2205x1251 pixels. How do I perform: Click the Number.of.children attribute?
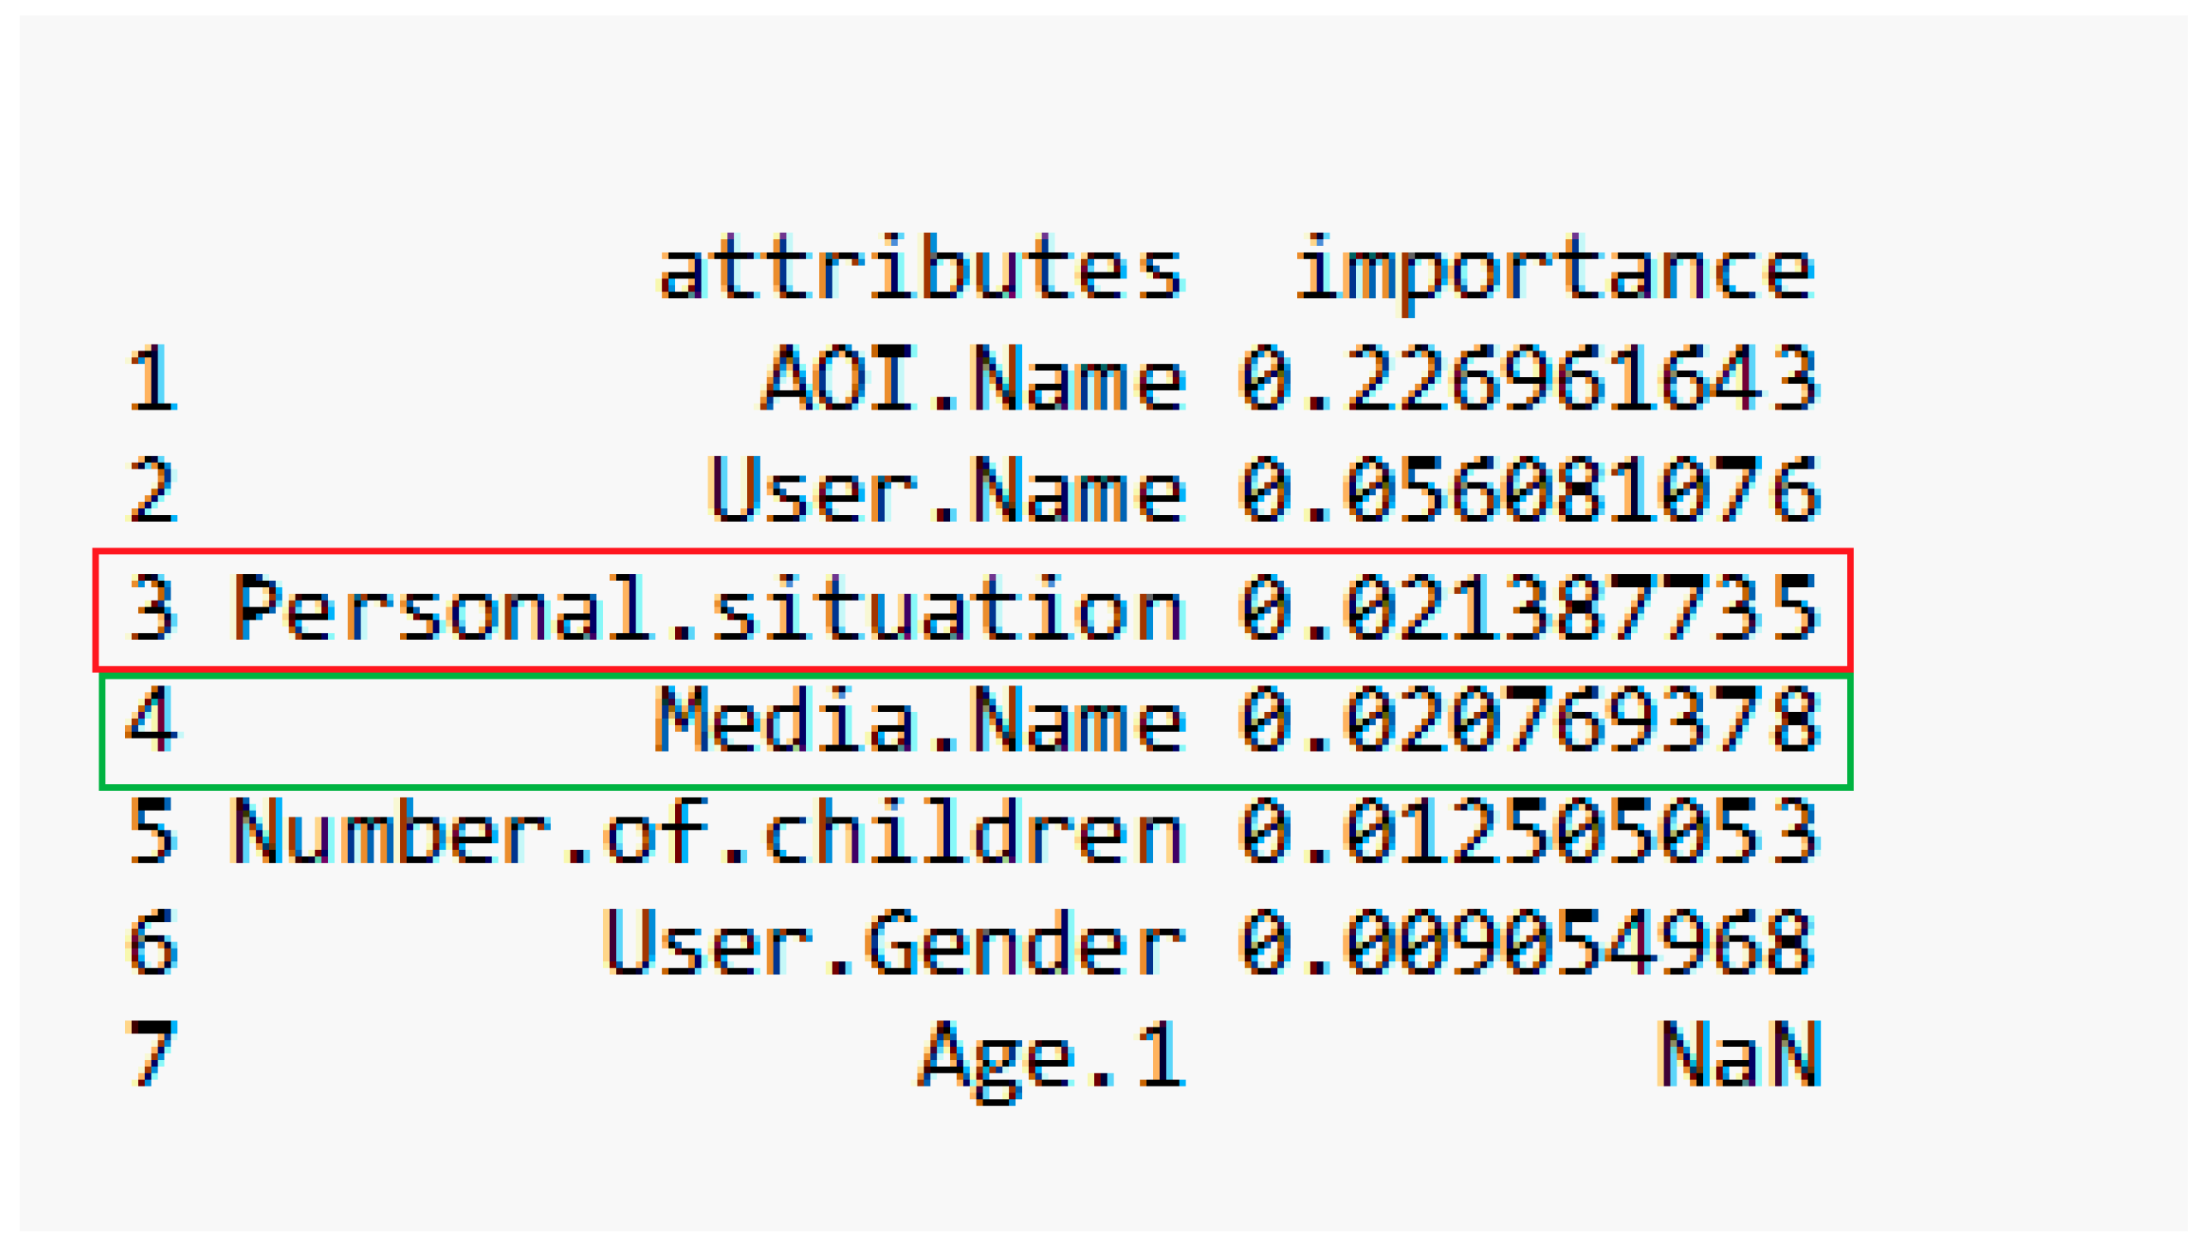pyautogui.click(x=708, y=832)
